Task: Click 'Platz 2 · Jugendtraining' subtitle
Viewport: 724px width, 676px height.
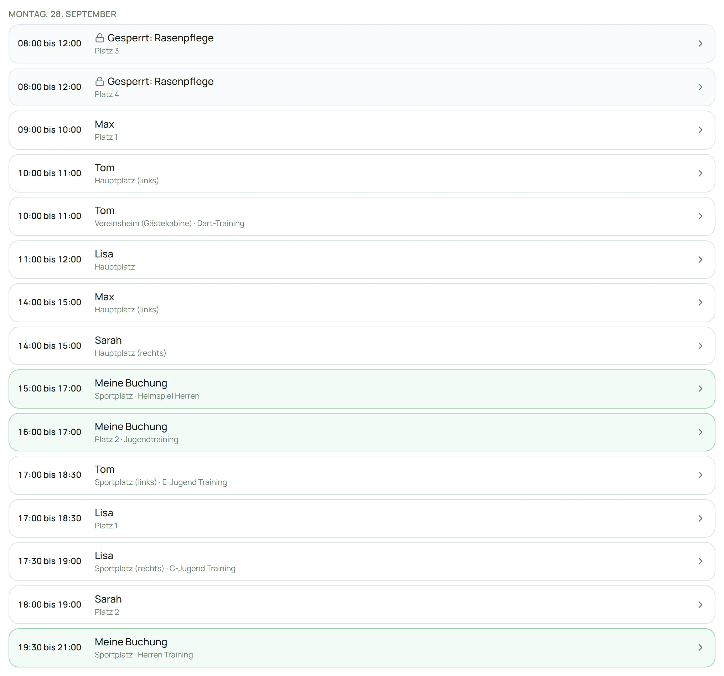Action: [136, 440]
